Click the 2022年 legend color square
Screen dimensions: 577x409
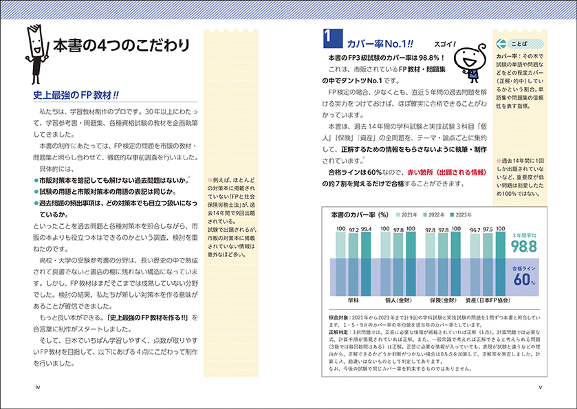[x=426, y=214]
